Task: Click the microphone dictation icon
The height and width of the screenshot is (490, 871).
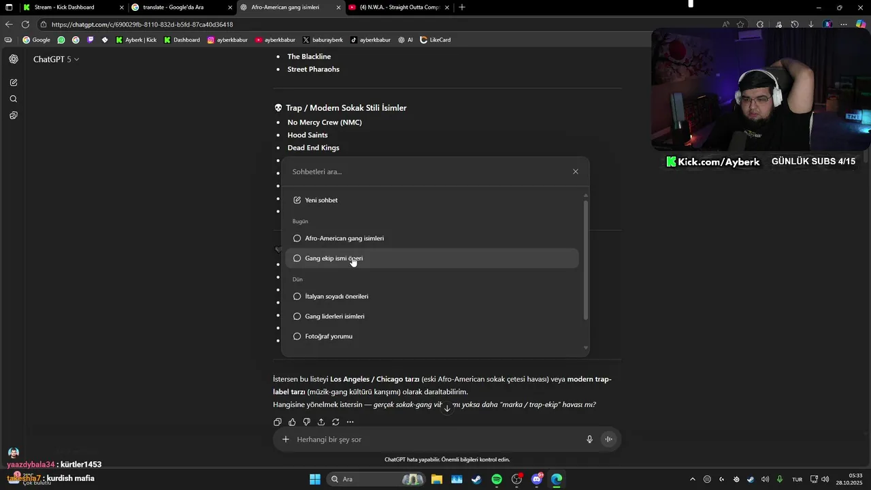Action: point(590,440)
